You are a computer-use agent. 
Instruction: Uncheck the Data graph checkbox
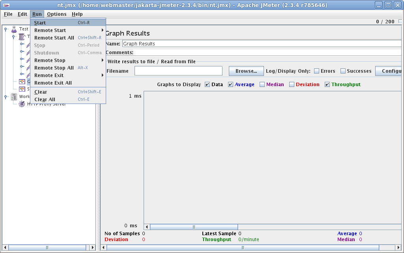pyautogui.click(x=208, y=85)
